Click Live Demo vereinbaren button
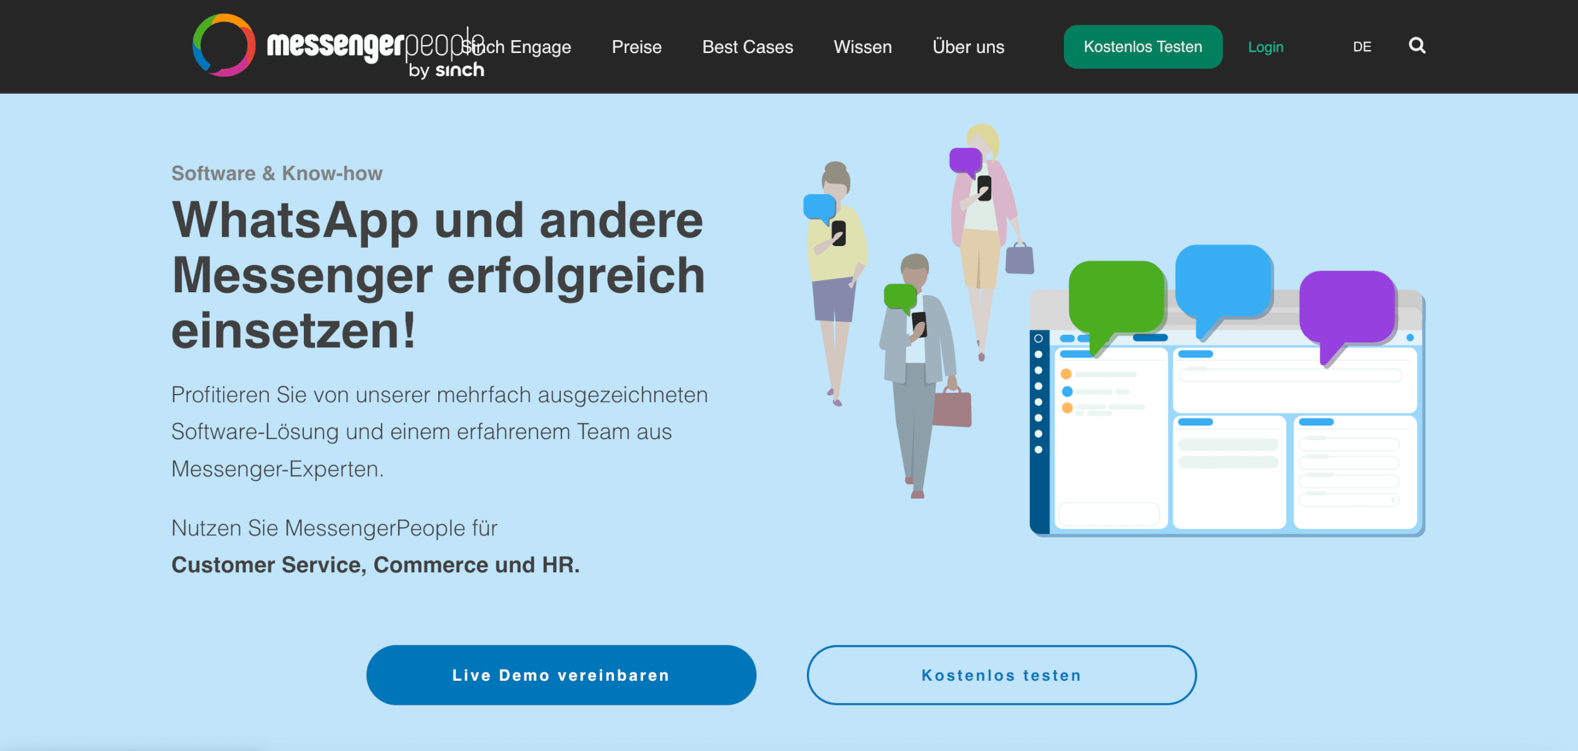1578x751 pixels. (x=561, y=675)
